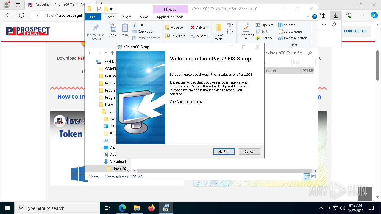Open the New item dropdown

click(230, 25)
